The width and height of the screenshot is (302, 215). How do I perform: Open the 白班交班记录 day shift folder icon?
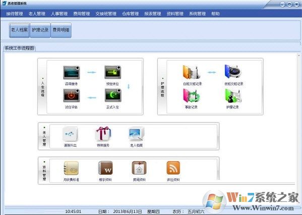pos(192,72)
